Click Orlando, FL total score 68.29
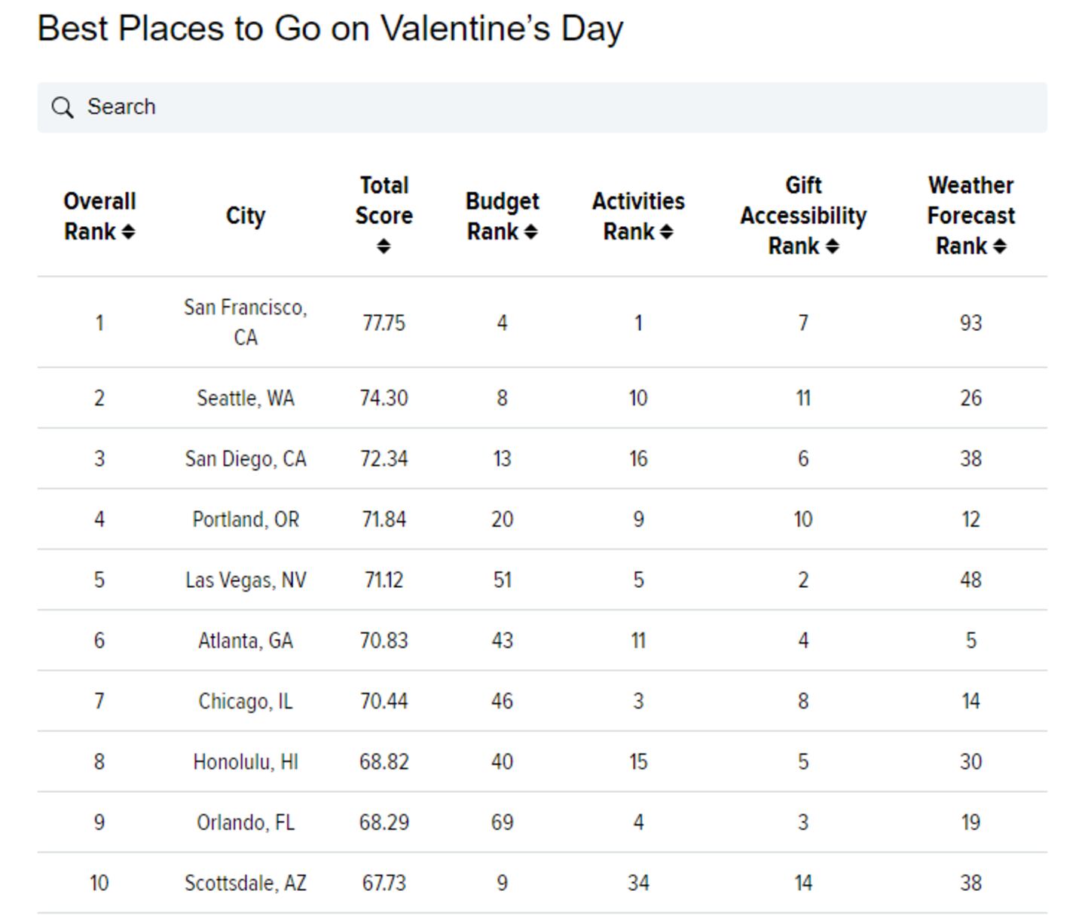The height and width of the screenshot is (915, 1085). (x=384, y=822)
